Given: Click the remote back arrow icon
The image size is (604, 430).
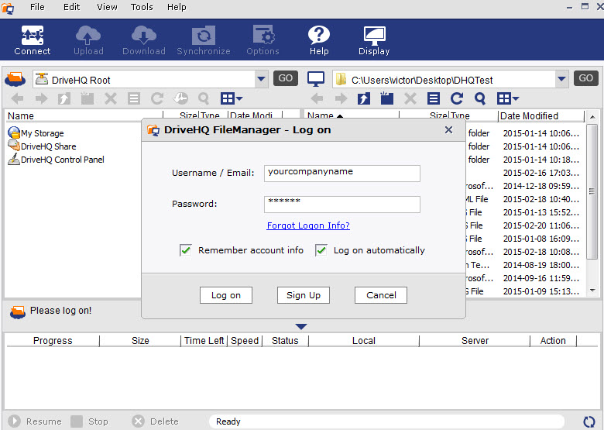Looking at the screenshot, I should 17,98.
